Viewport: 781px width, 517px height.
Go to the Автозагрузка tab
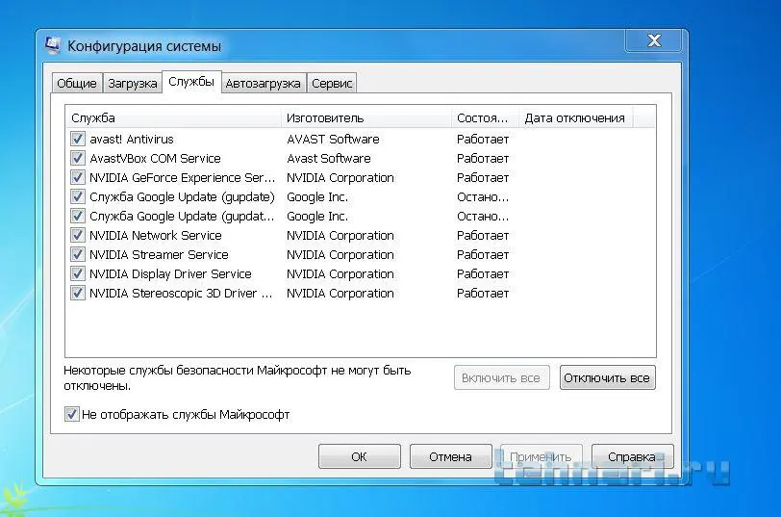[263, 83]
